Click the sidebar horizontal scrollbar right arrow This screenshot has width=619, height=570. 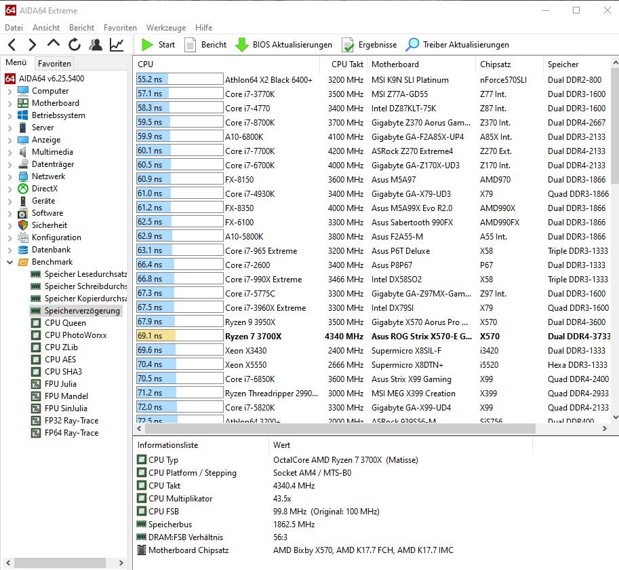[121, 563]
